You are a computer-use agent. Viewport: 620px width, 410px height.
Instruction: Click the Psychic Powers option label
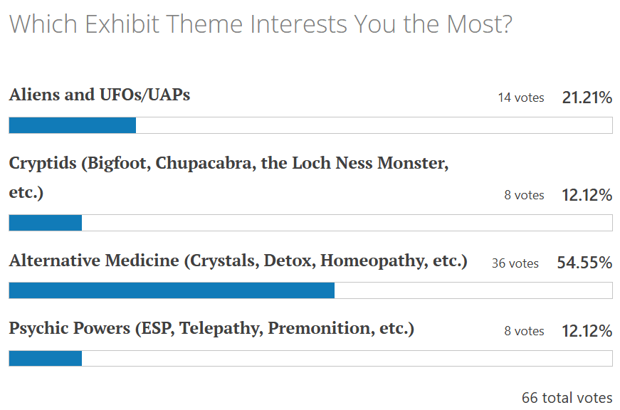pyautogui.click(x=211, y=329)
